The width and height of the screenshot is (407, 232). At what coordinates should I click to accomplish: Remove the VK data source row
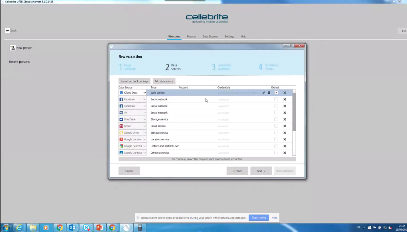point(285,113)
